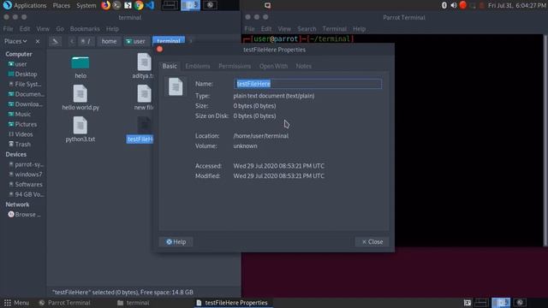Image resolution: width=548 pixels, height=308 pixels.
Task: Open Visual Studio Code launcher
Action: (x=150, y=5)
